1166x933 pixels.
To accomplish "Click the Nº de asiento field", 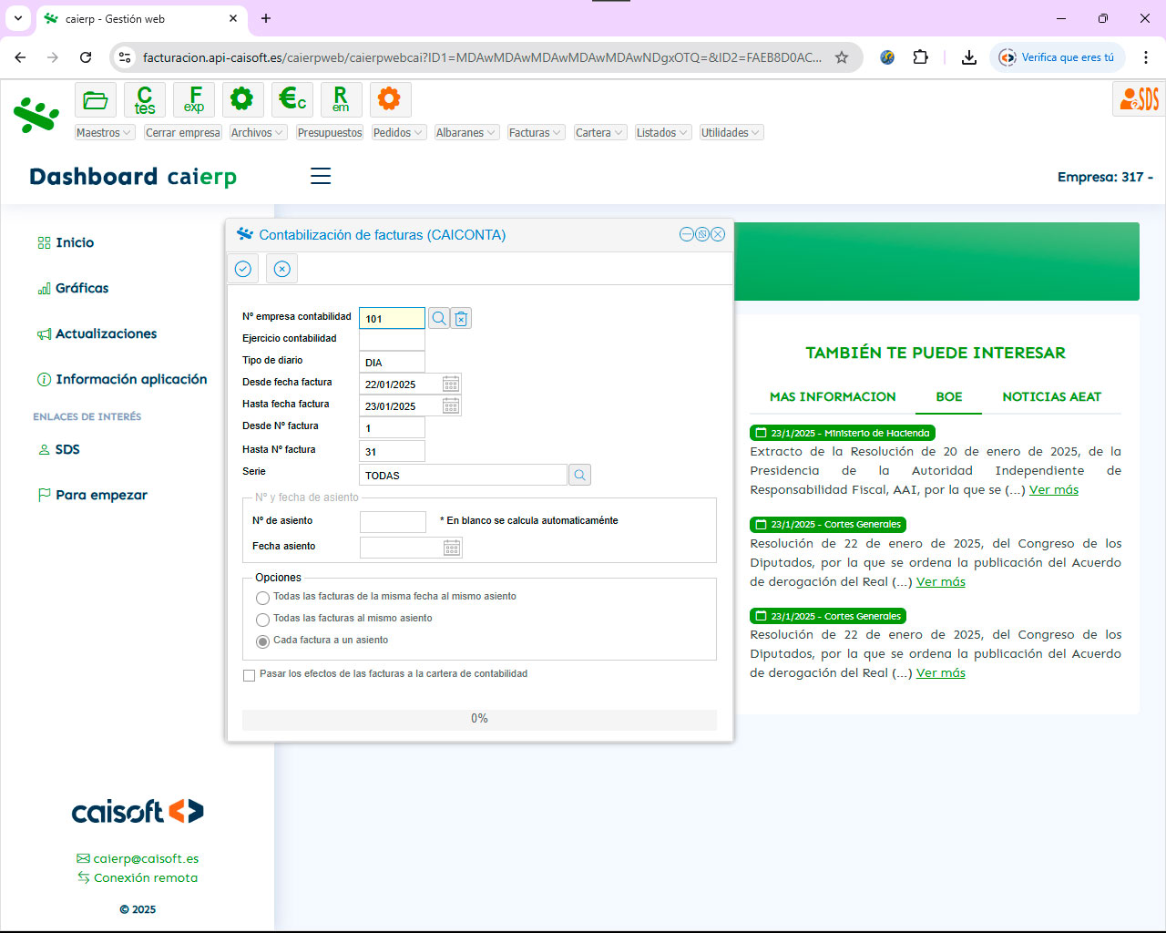I will coord(393,522).
